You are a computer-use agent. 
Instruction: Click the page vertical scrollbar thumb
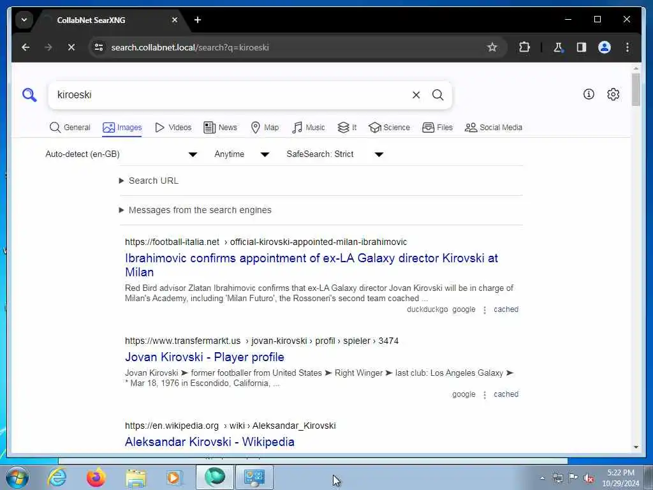[636, 89]
